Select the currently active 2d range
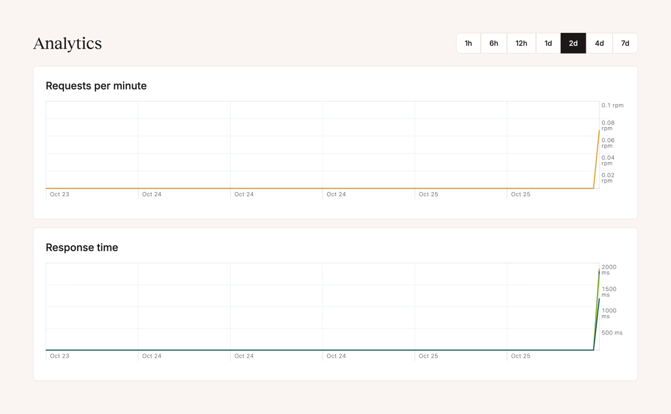 click(x=573, y=43)
